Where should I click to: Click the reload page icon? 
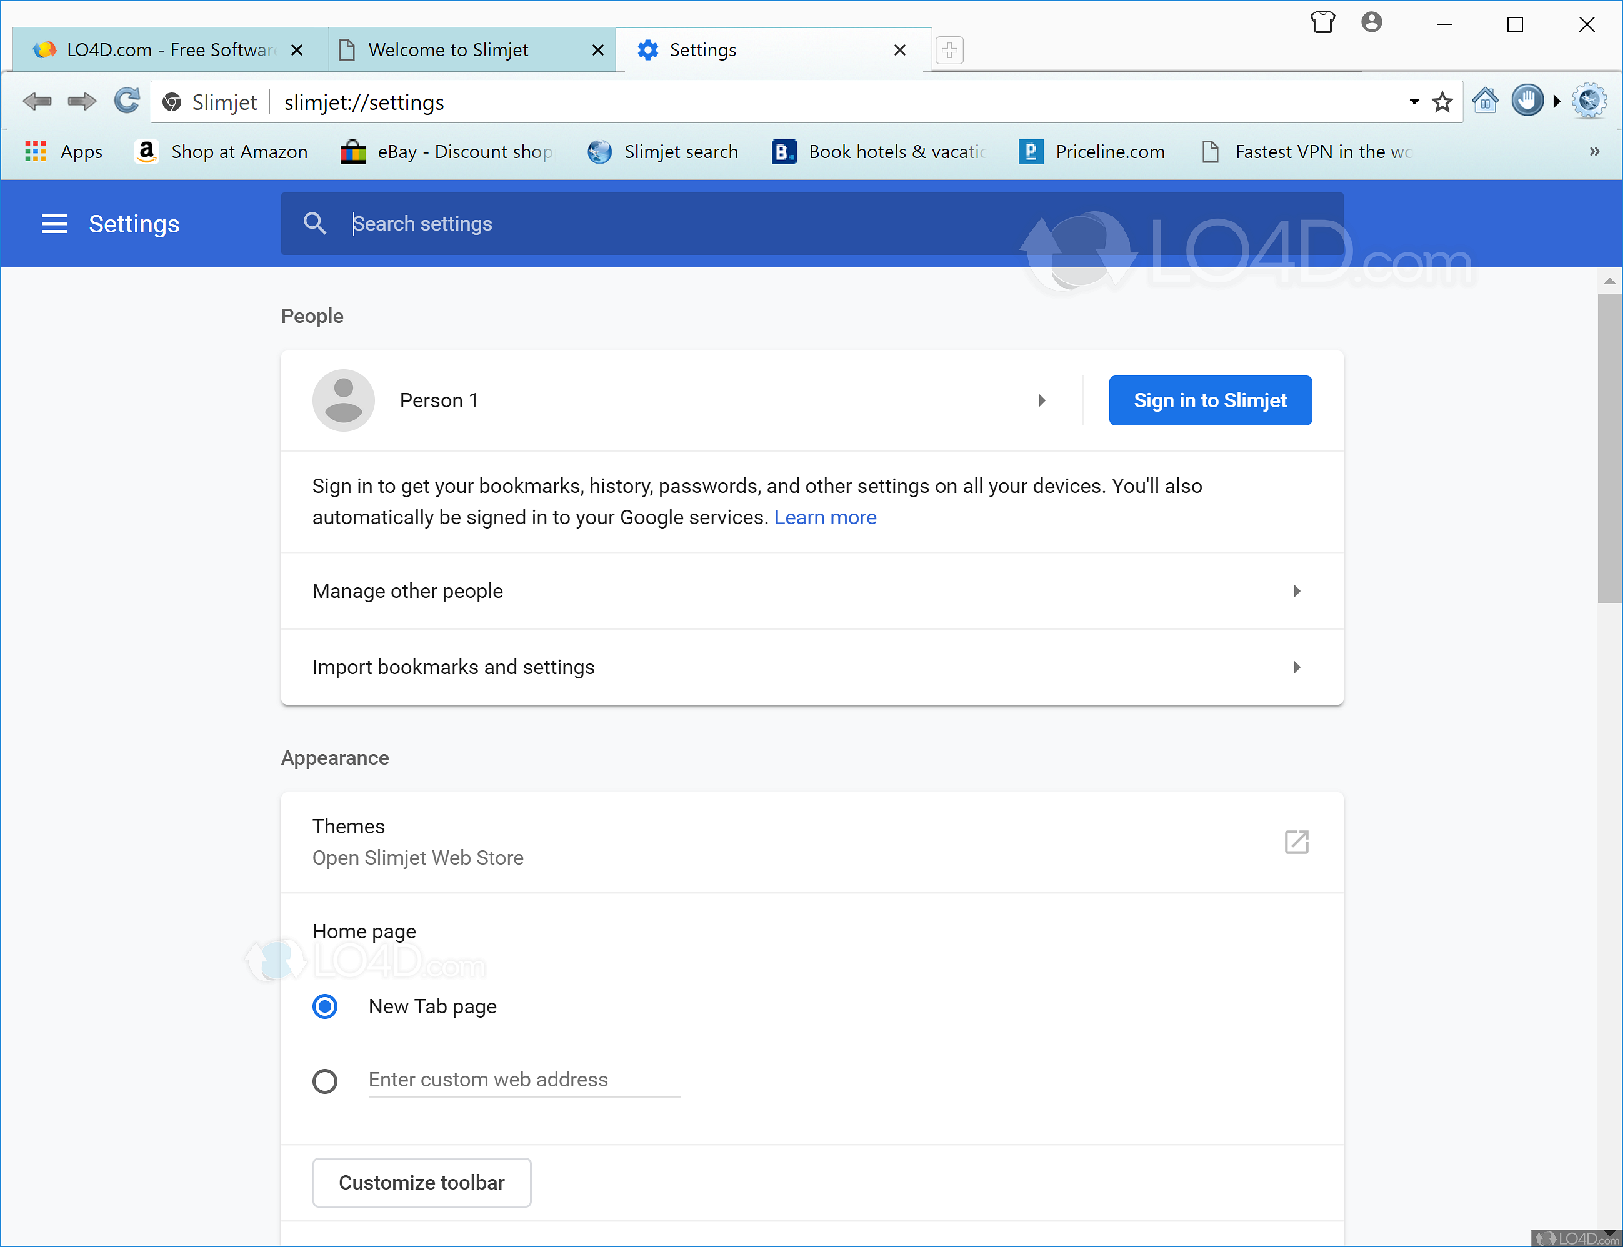[126, 101]
